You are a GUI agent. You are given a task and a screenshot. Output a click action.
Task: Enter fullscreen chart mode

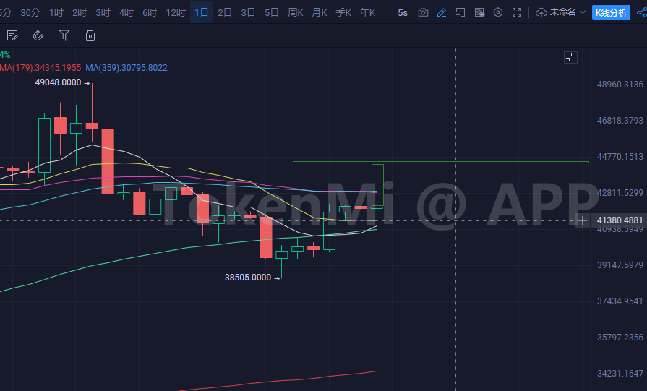coord(517,12)
